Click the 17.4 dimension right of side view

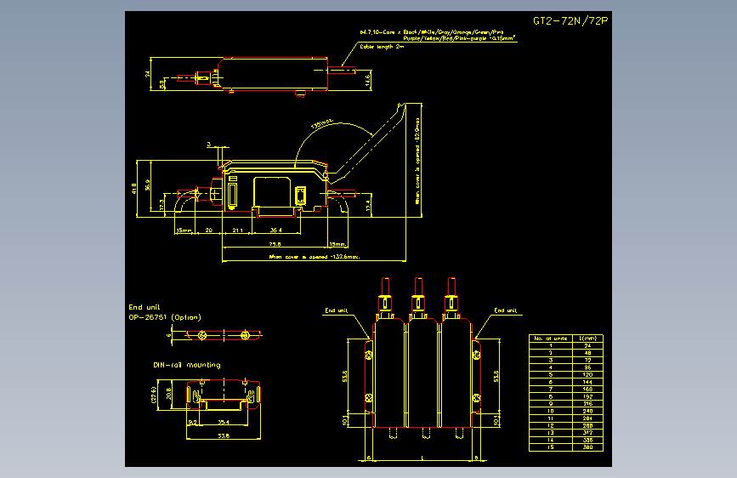pyautogui.click(x=368, y=205)
